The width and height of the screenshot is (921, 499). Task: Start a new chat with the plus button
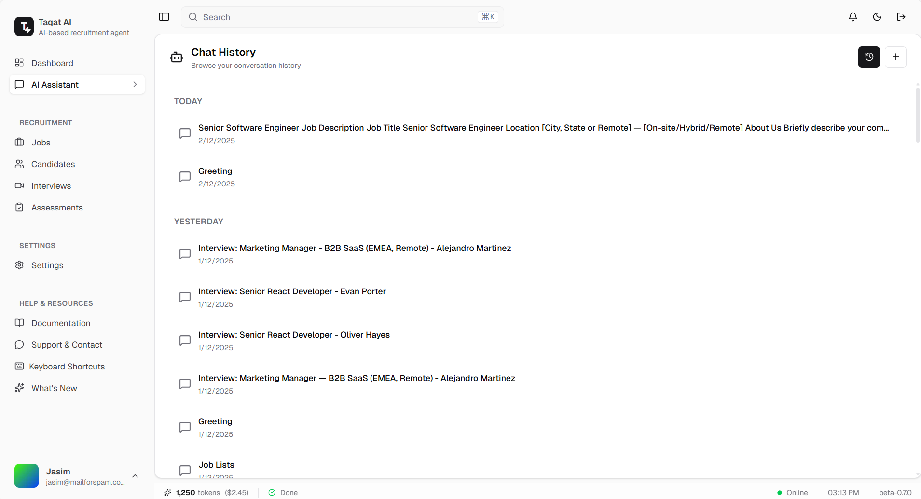point(896,57)
